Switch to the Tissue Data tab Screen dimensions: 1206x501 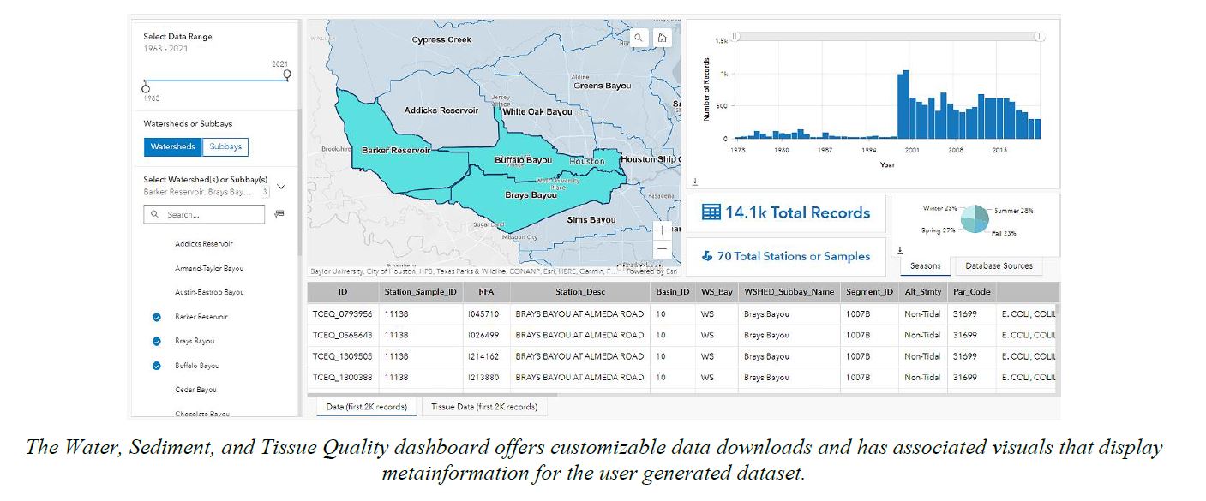[x=484, y=407]
